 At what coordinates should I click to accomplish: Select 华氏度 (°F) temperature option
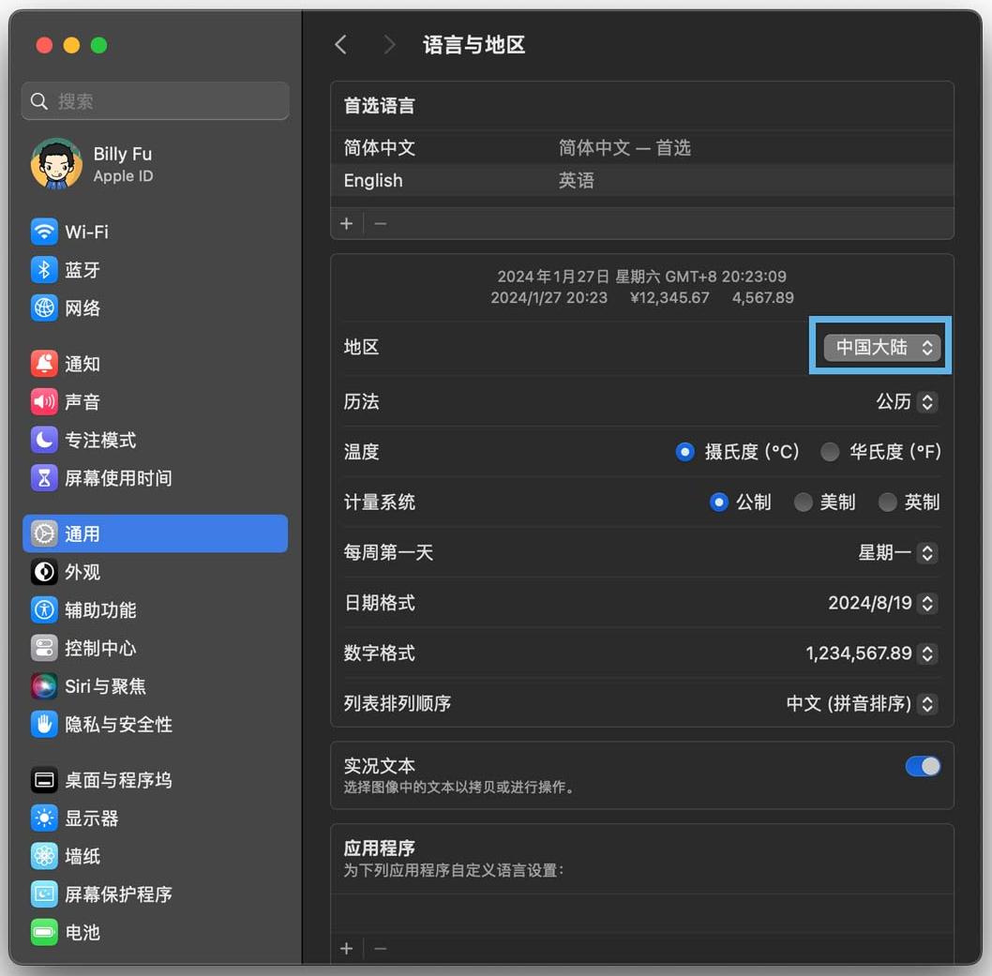pyautogui.click(x=830, y=452)
